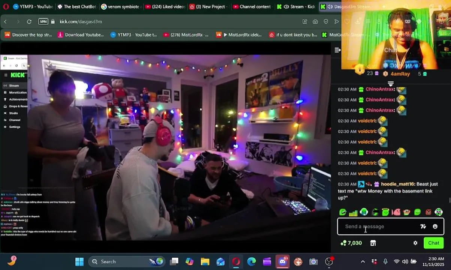The image size is (451, 270).
Task: Open the Windows Start menu
Action: coord(79,262)
